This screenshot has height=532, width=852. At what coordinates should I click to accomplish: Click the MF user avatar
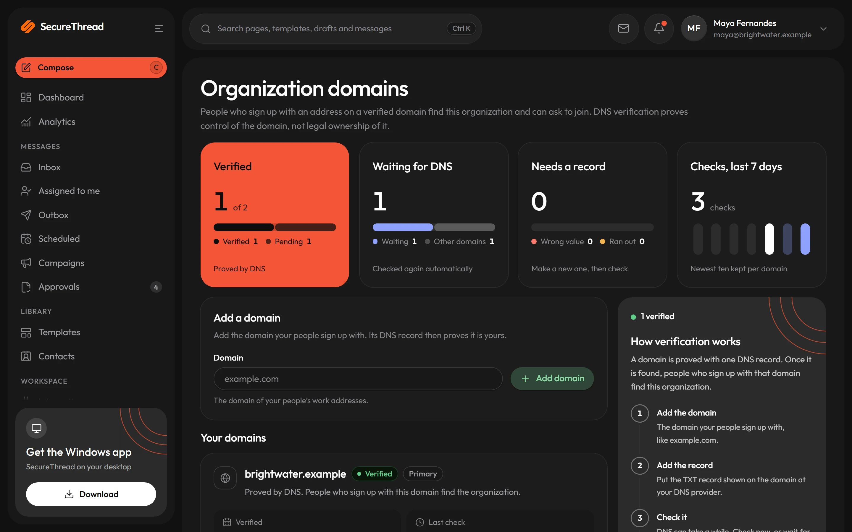coord(693,28)
